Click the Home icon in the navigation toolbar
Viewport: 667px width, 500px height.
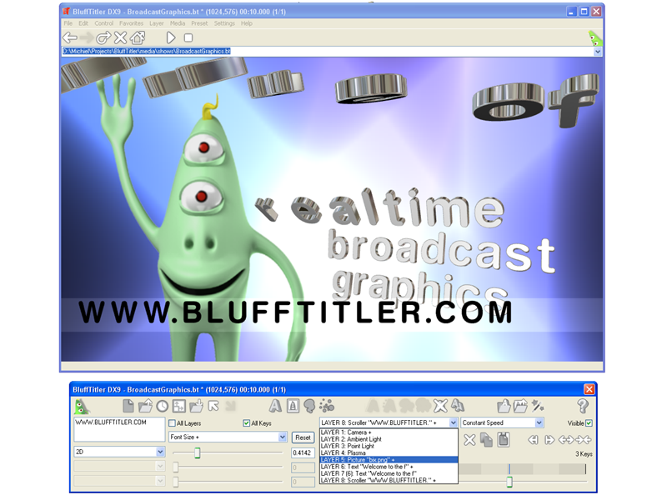point(138,37)
